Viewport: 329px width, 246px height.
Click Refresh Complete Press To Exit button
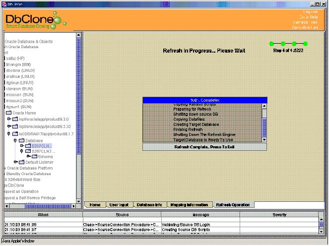click(204, 147)
